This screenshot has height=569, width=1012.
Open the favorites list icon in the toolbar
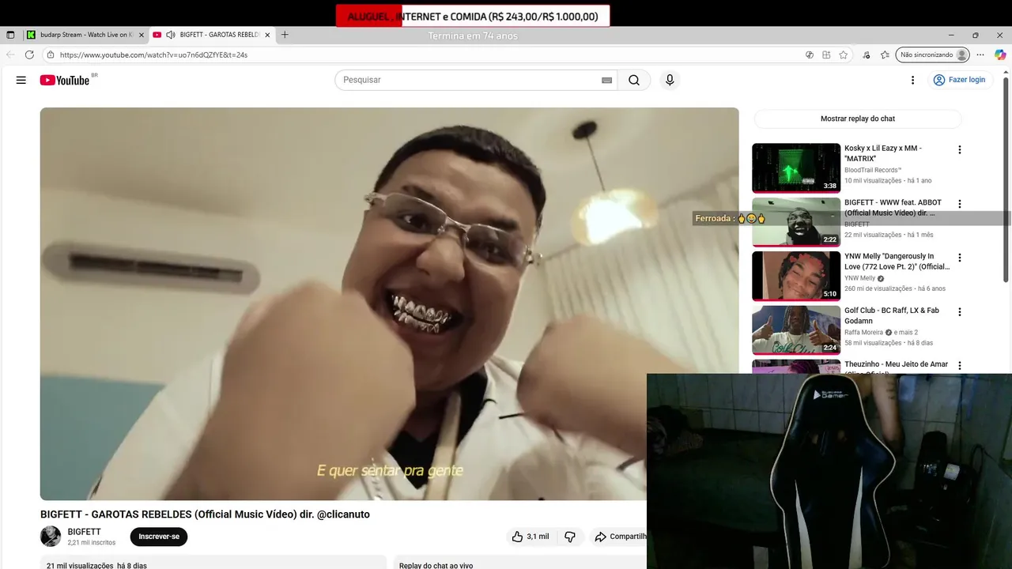click(x=885, y=55)
